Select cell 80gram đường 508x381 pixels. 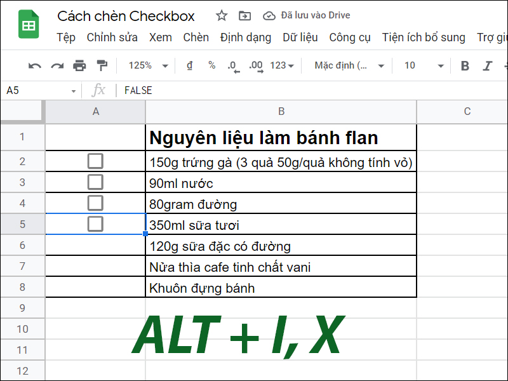[281, 203]
